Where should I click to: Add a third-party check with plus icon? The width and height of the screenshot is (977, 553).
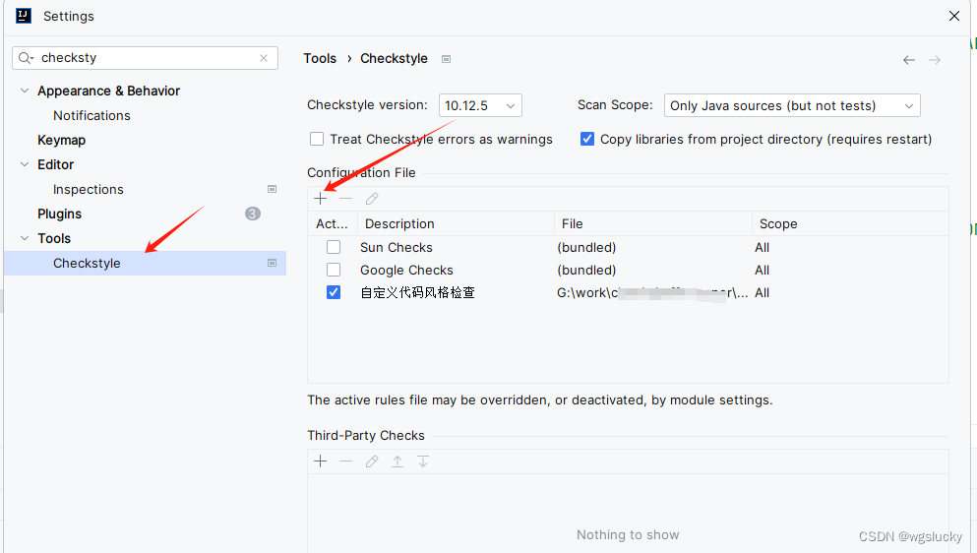coord(321,461)
